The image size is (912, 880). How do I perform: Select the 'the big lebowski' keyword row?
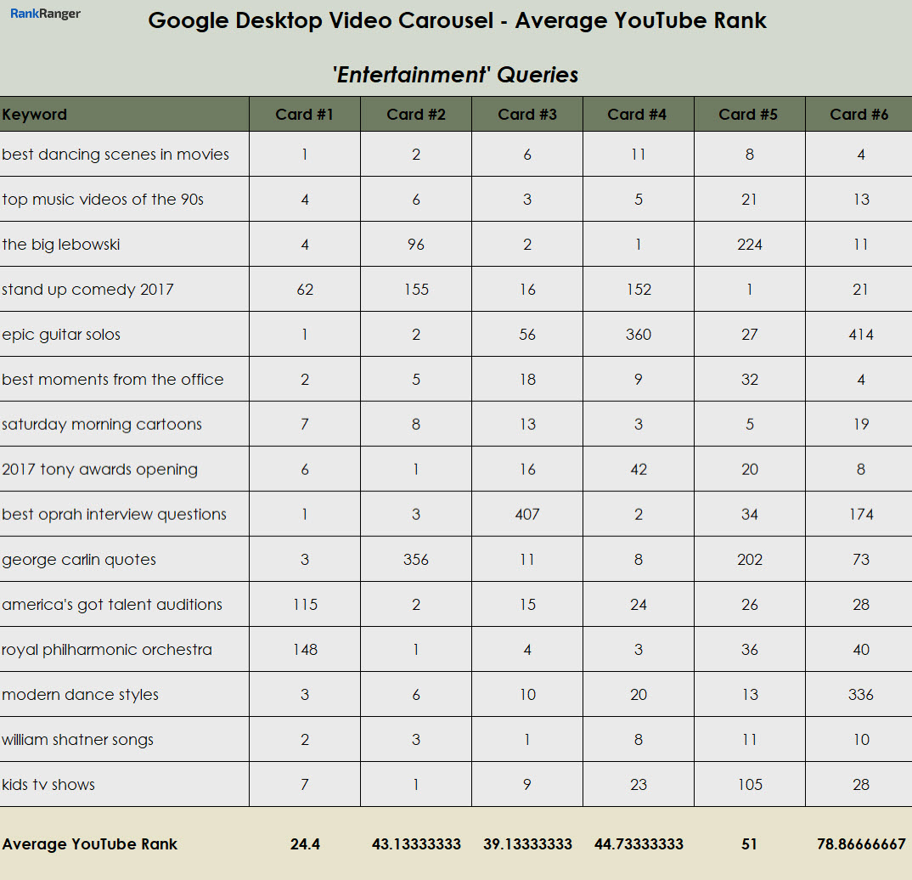point(61,245)
